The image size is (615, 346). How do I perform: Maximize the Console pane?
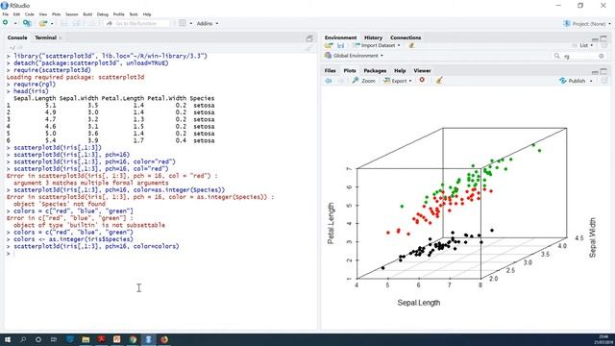(x=309, y=38)
